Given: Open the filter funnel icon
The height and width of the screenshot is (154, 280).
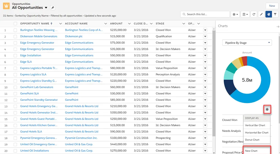Looking at the screenshot, I should pos(275,14).
